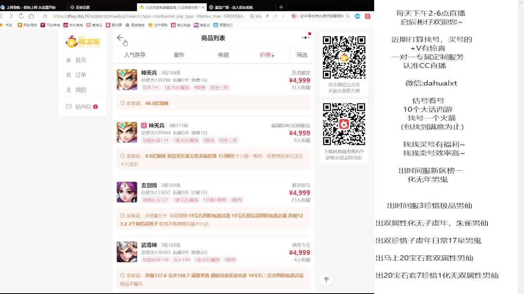Switch to the 最新 tab
Viewport: 524px width, 294px height.
179,55
